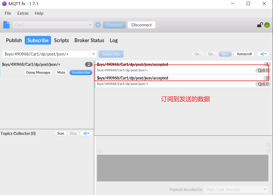Minimize the MQTT.fx window
273x195 pixels.
pyautogui.click(x=233, y=4)
